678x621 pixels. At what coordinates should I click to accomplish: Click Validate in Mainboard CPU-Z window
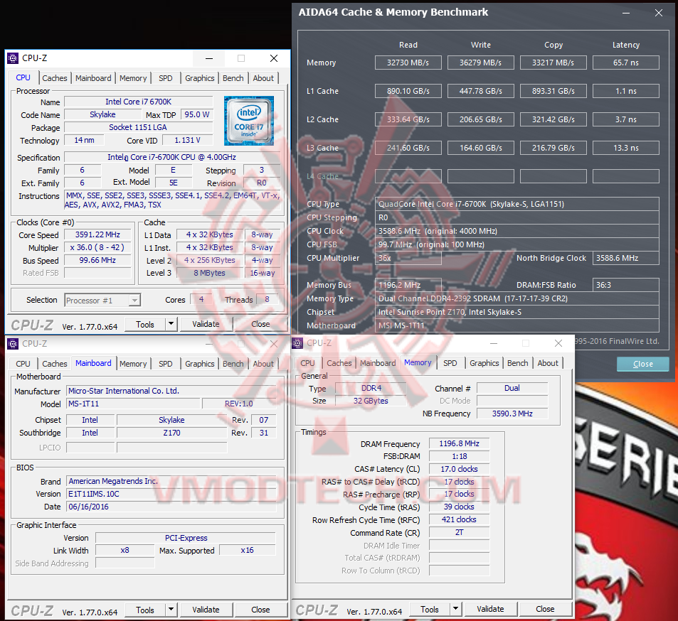[206, 610]
